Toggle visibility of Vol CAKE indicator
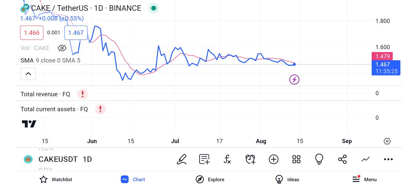This screenshot has height=188, width=418. [x=62, y=48]
